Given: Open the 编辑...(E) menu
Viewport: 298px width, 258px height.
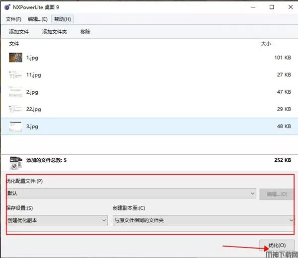Looking at the screenshot, I should tap(37, 19).
